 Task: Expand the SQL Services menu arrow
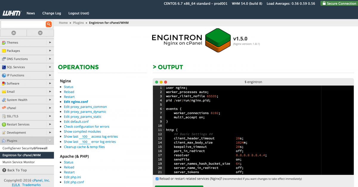tap(50, 67)
